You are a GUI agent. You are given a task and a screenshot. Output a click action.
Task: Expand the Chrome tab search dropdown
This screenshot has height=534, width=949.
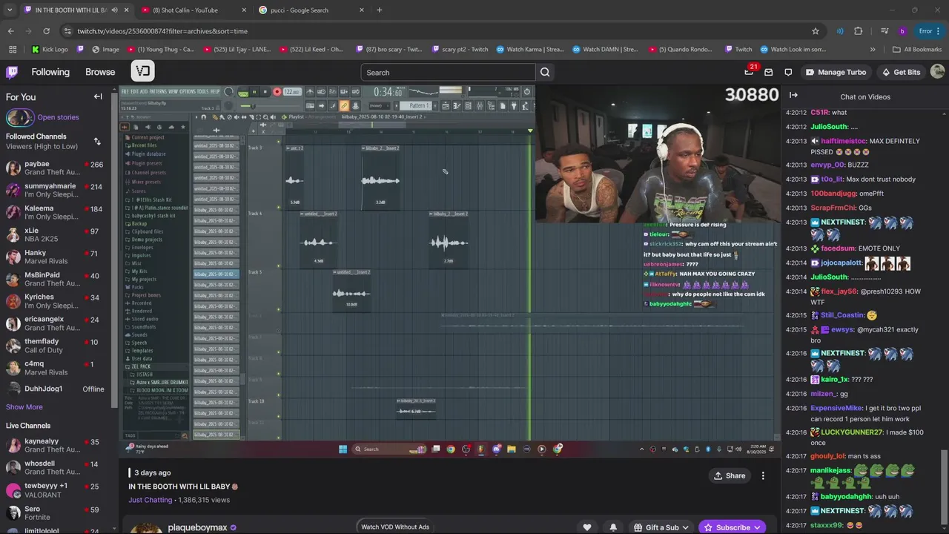point(10,10)
